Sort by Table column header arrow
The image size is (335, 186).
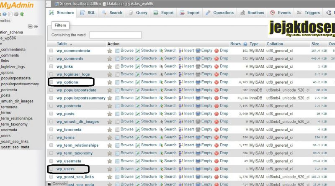tap(71, 44)
